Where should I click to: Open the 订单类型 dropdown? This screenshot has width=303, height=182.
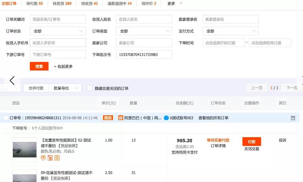pos(144,31)
